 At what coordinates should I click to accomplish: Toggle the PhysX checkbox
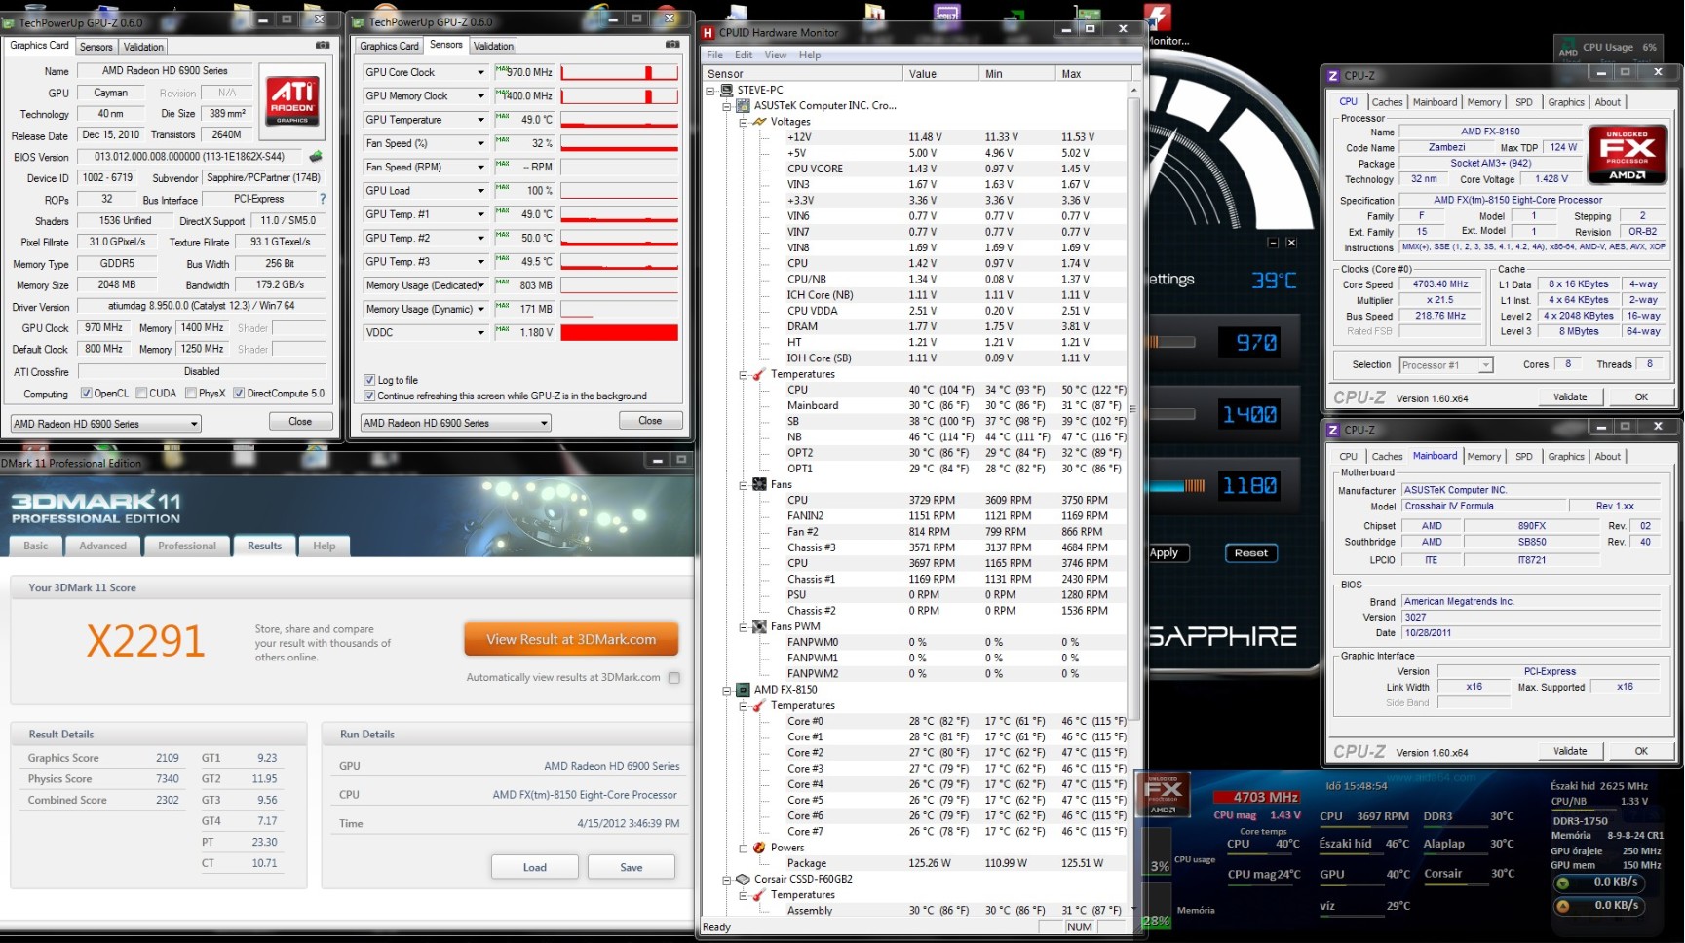pos(191,394)
